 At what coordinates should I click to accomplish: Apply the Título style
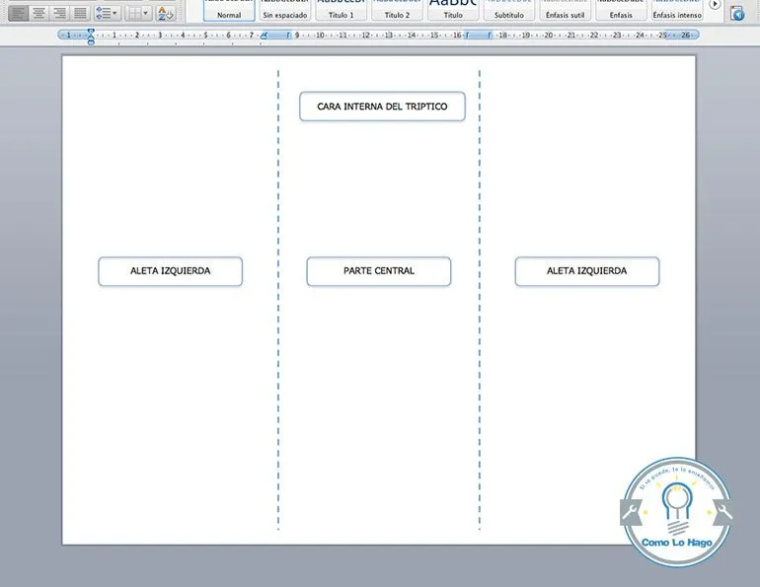pos(453,10)
